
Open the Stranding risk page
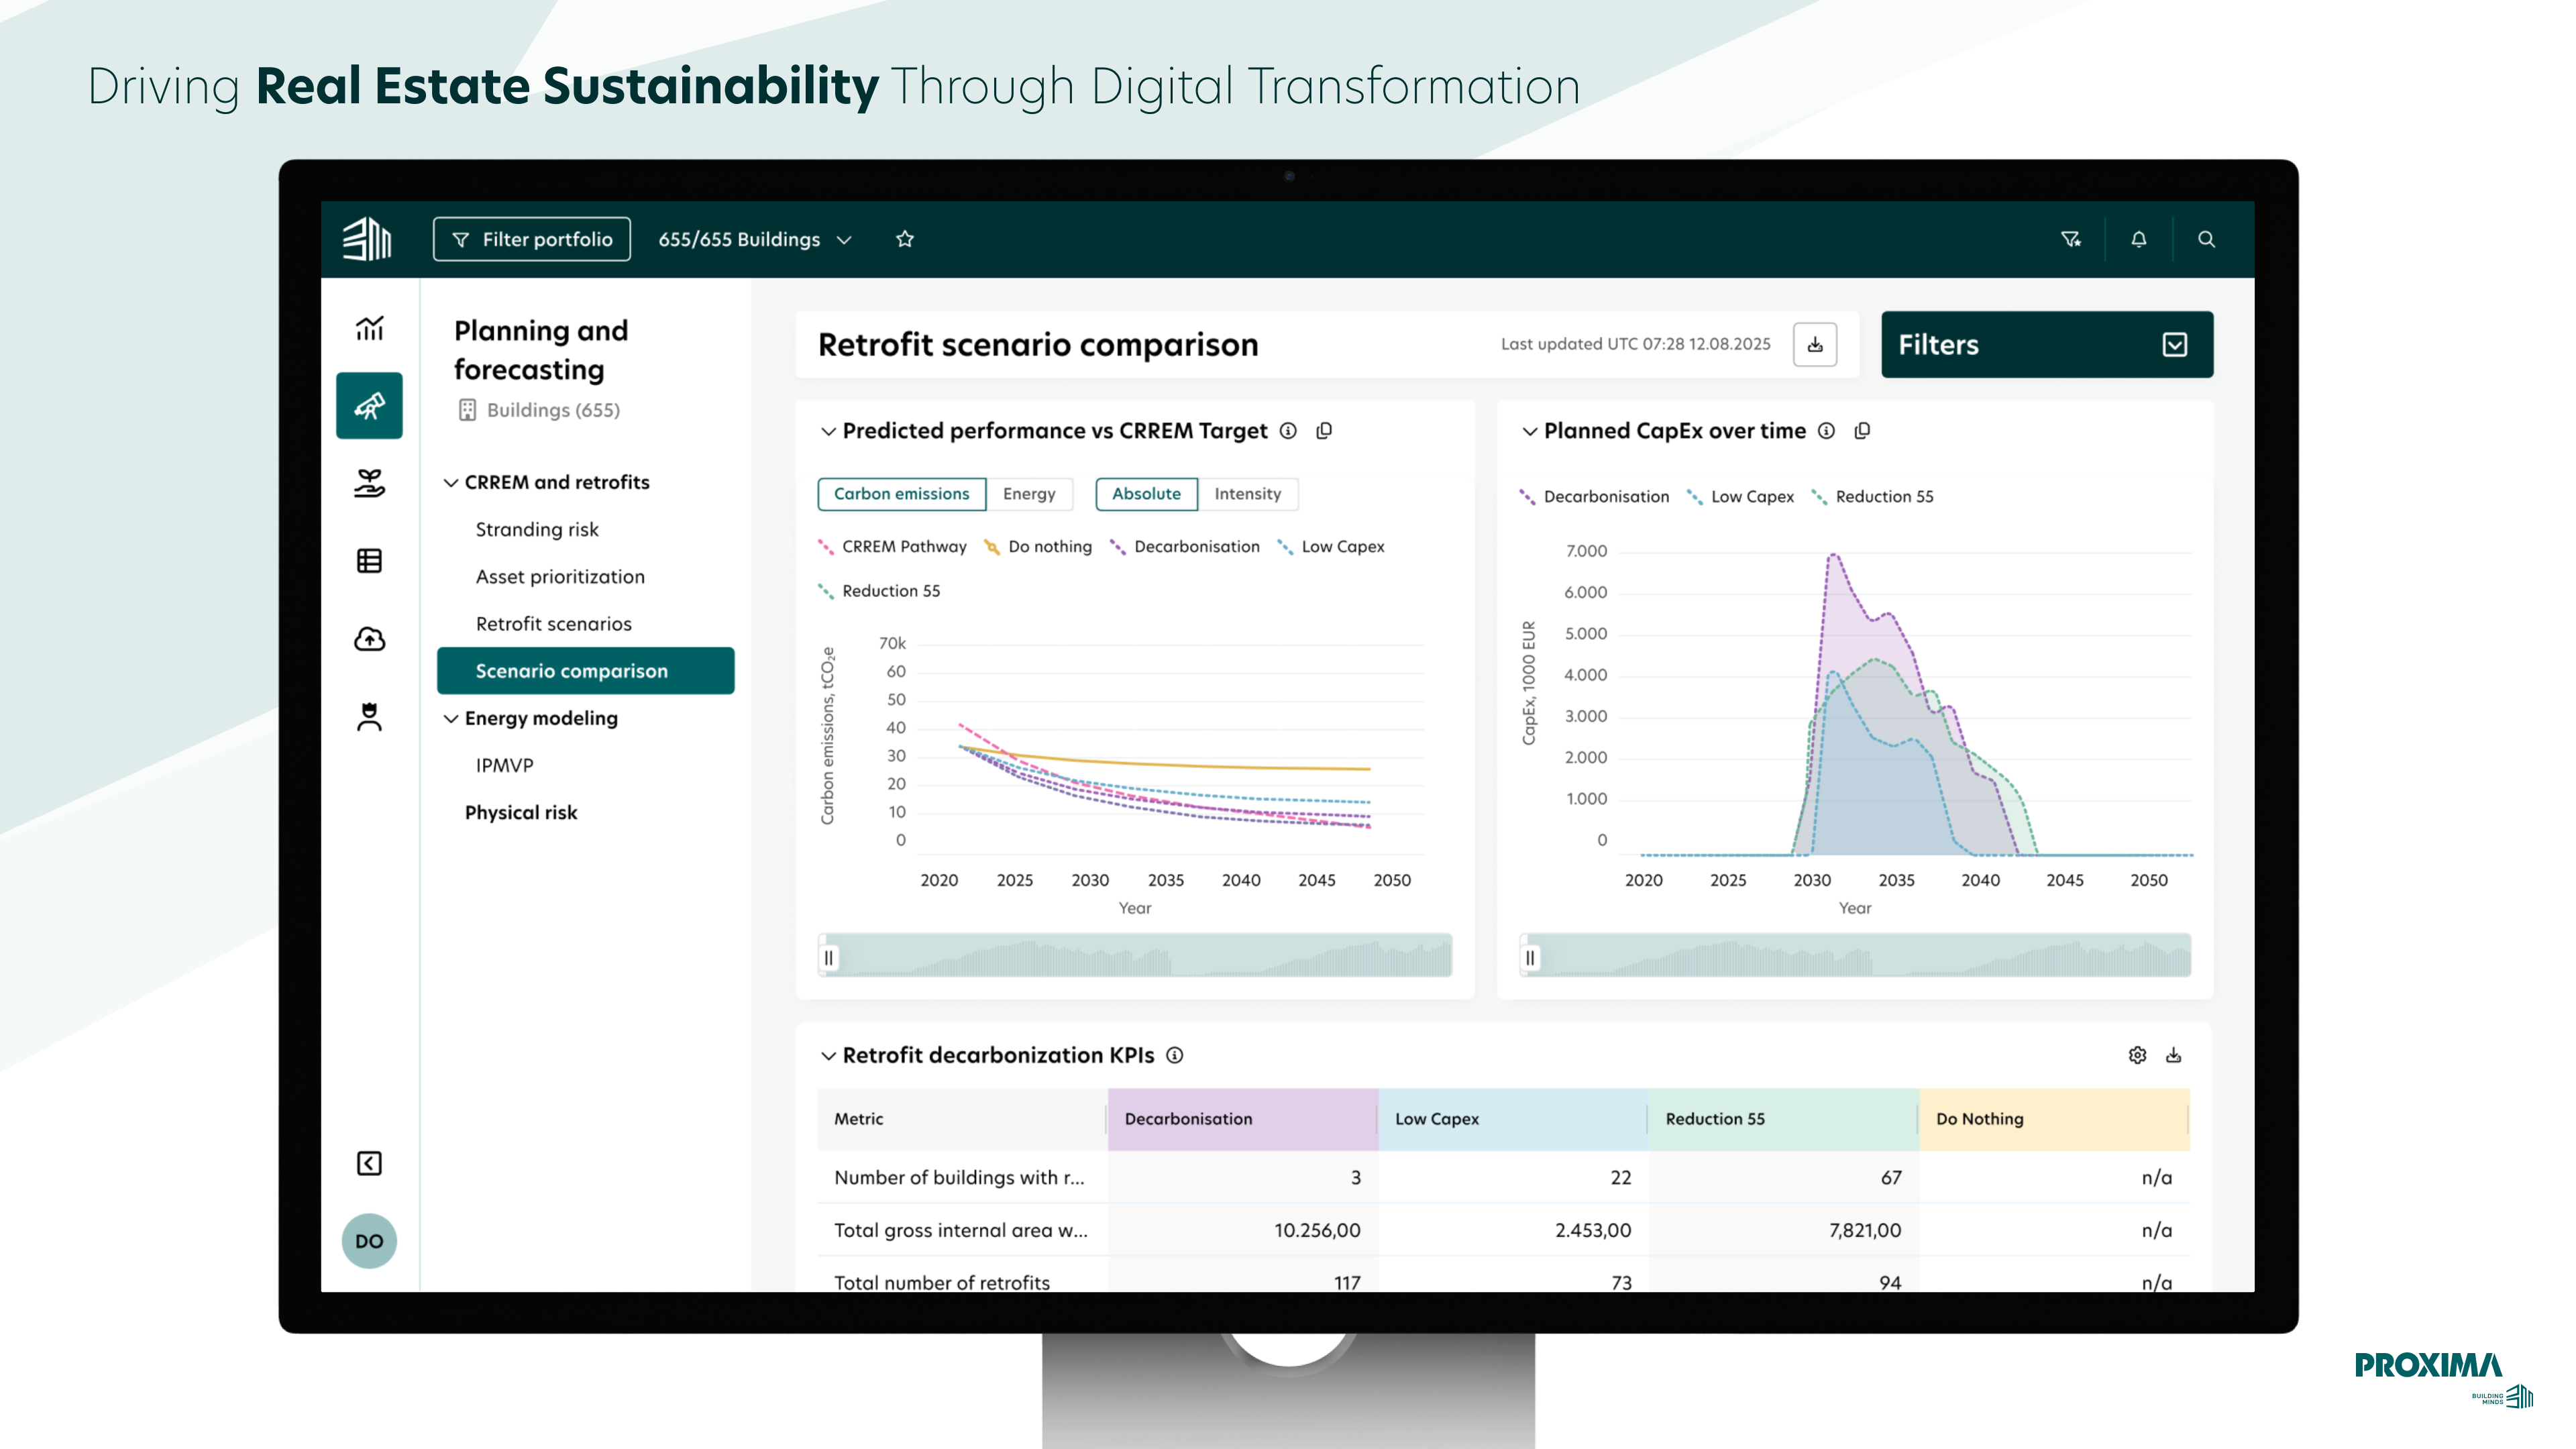tap(537, 529)
